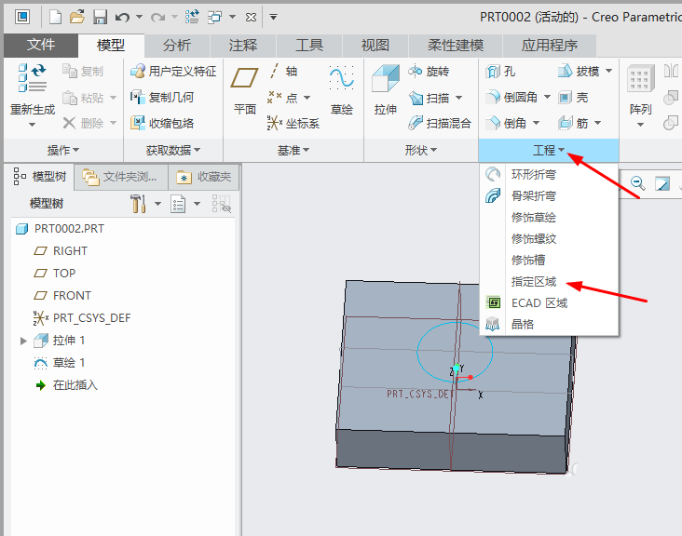Click 用户定义特征 user-defined feature
The width and height of the screenshot is (682, 536).
tap(173, 72)
